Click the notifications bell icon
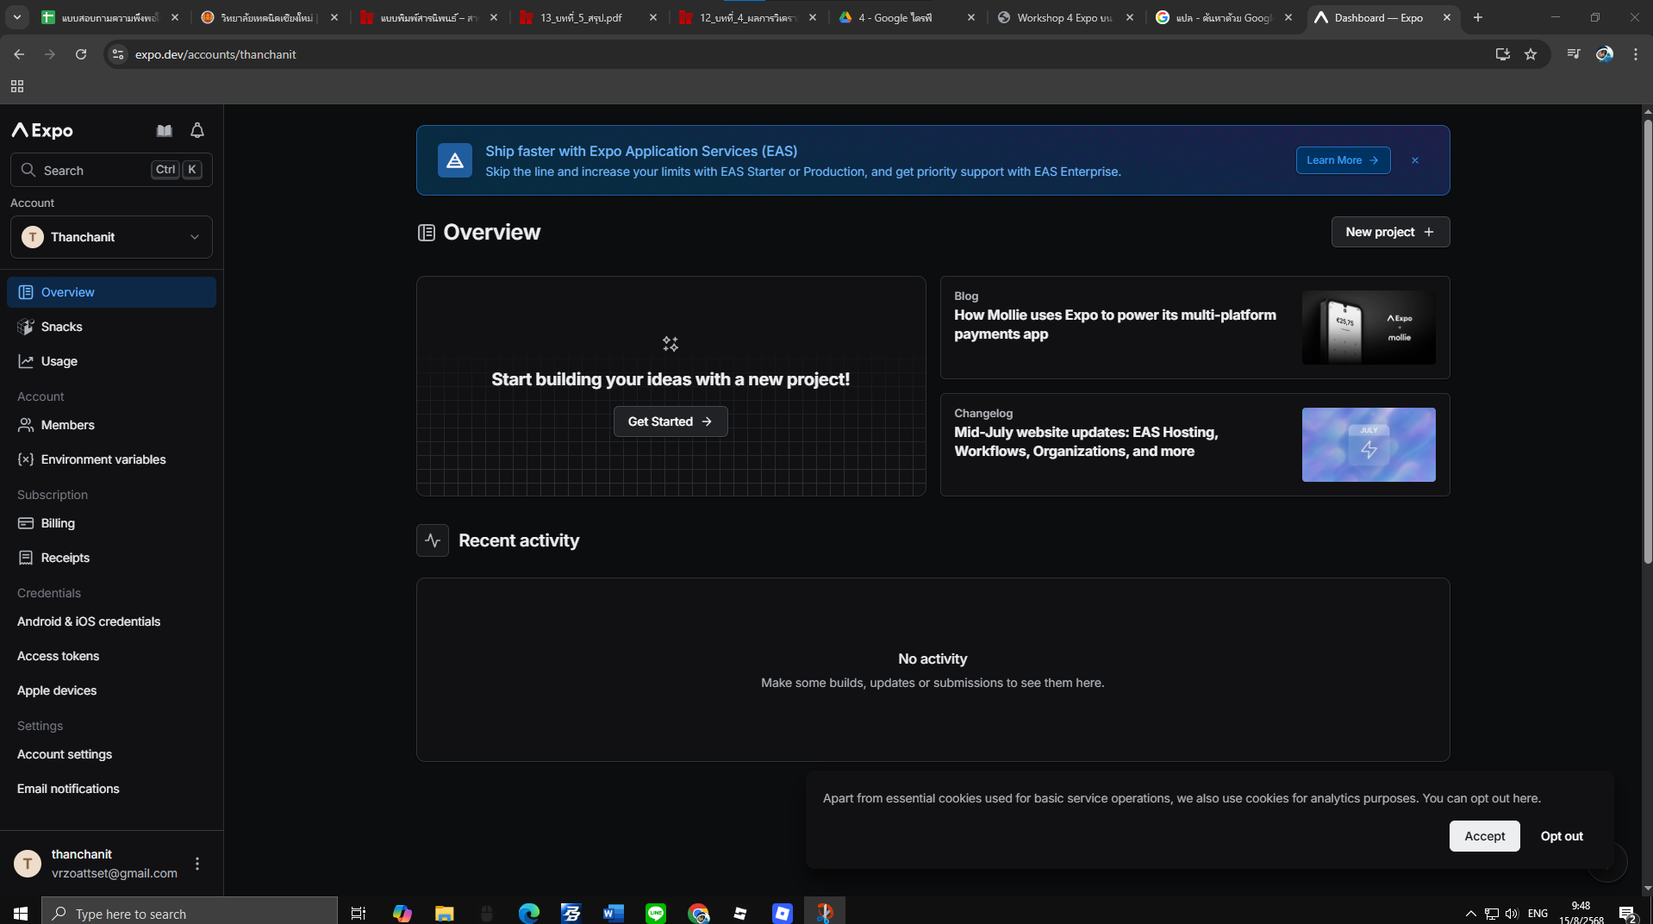 tap(197, 130)
